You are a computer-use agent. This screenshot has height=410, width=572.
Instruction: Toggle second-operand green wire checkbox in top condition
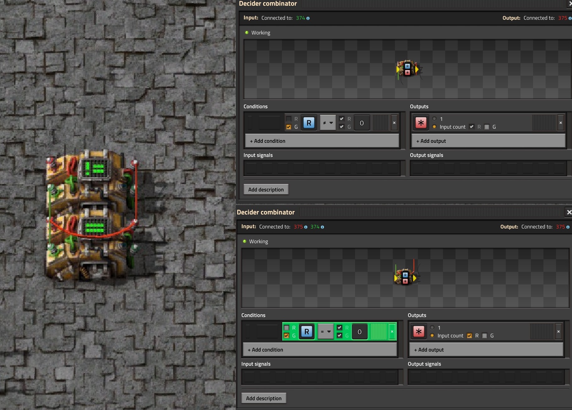coord(342,127)
